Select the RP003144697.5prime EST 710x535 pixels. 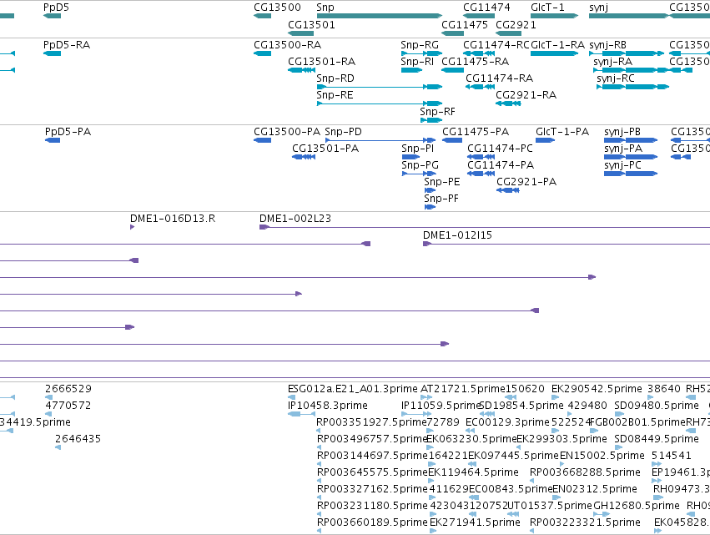pos(320,464)
